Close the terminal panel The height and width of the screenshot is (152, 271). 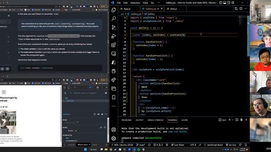click(246, 120)
